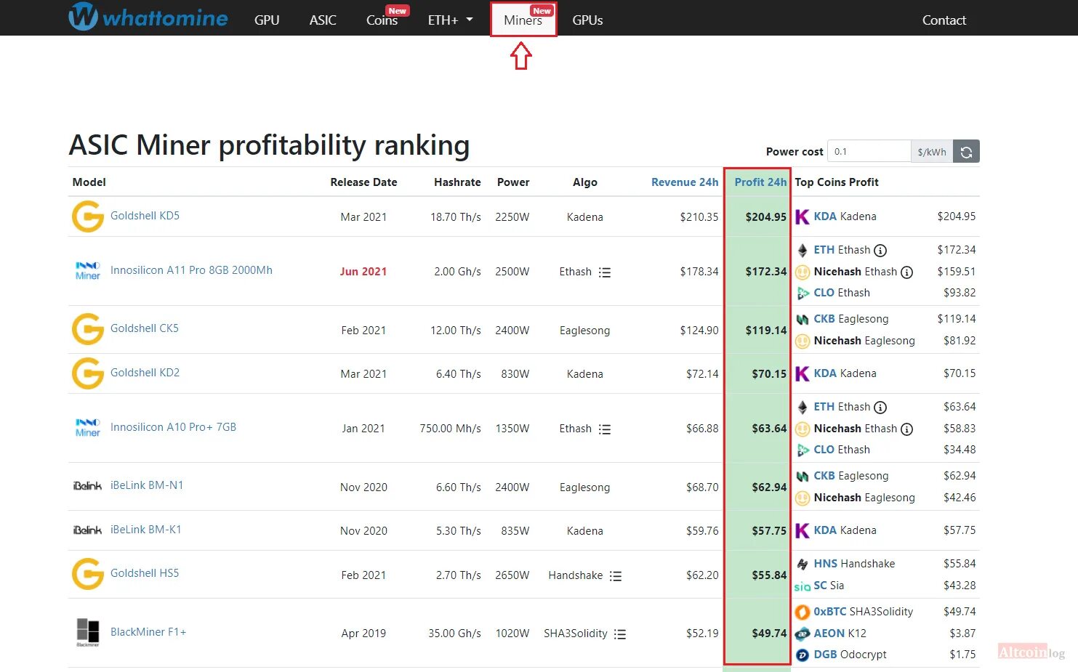The width and height of the screenshot is (1078, 672).
Task: Expand the ETH+ dropdown menu
Action: tap(450, 20)
